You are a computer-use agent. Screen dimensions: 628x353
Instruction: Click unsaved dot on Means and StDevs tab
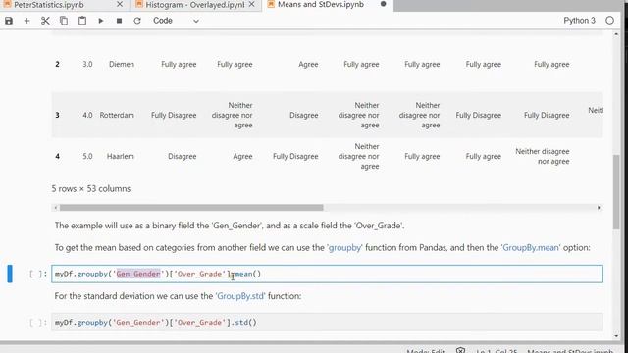tap(384, 4)
